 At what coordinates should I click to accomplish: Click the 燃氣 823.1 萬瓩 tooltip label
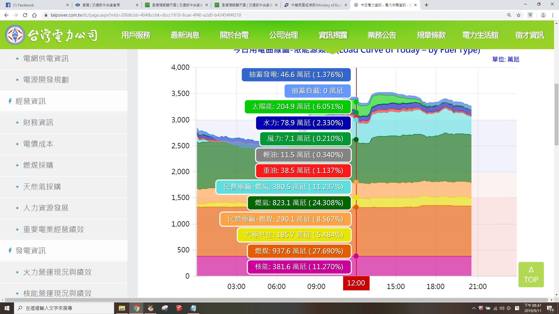pos(299,203)
